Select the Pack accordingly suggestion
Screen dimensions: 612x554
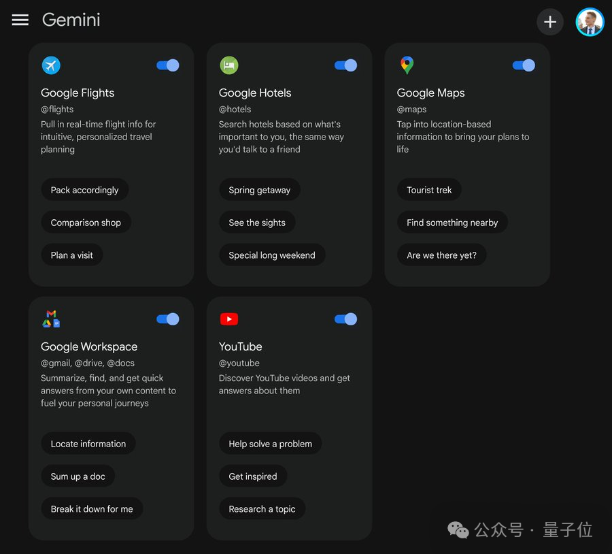coord(85,190)
